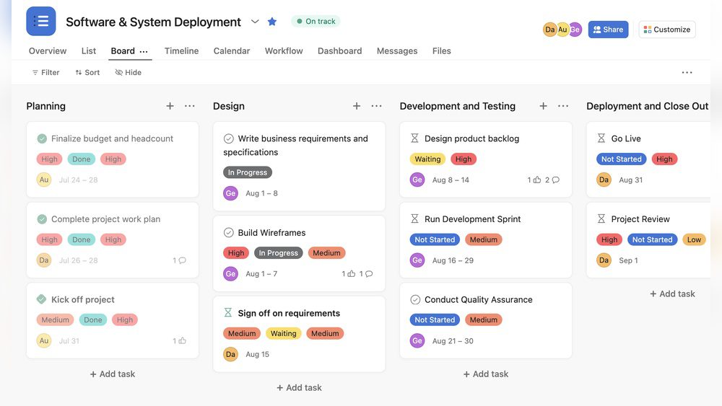The width and height of the screenshot is (722, 406).
Task: Open the Customize panel
Action: point(666,30)
